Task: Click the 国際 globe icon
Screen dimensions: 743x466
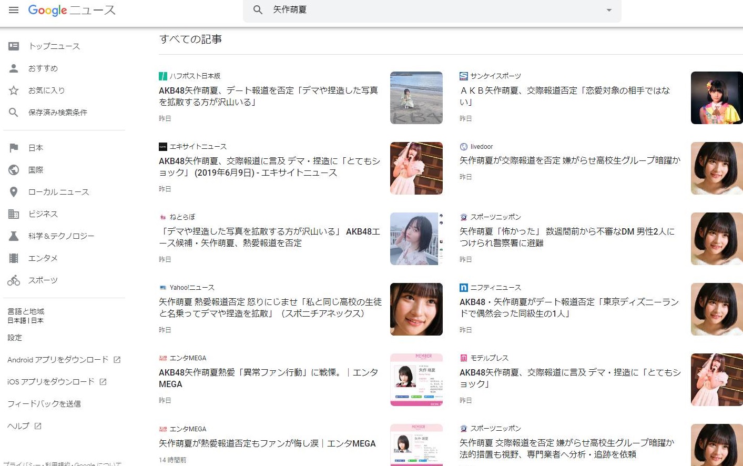Action: [14, 170]
